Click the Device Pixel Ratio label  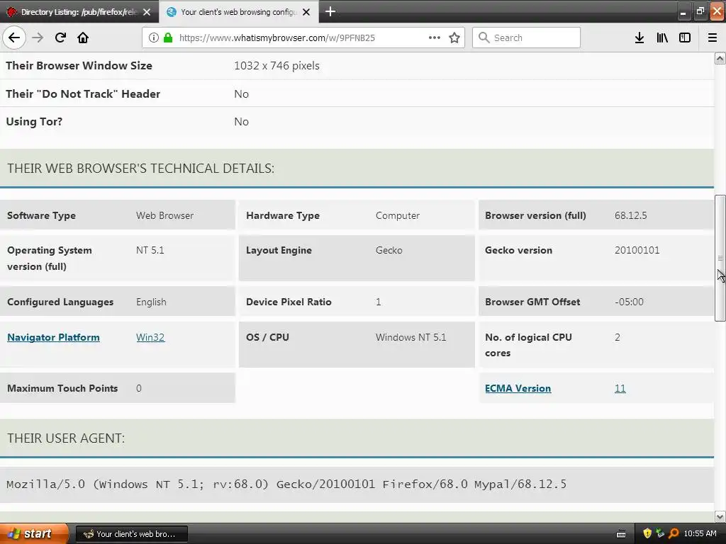click(x=289, y=302)
